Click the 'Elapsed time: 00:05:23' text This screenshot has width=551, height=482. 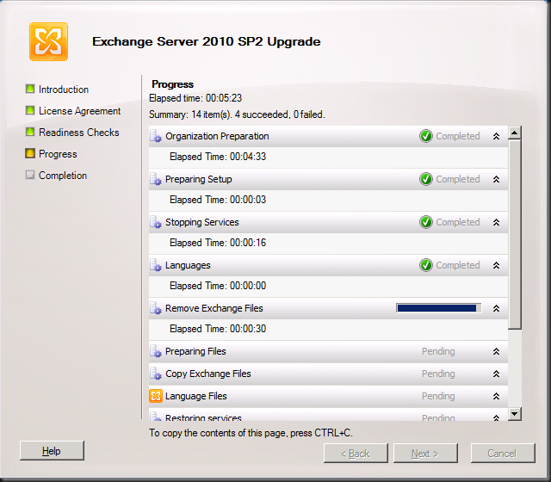195,98
